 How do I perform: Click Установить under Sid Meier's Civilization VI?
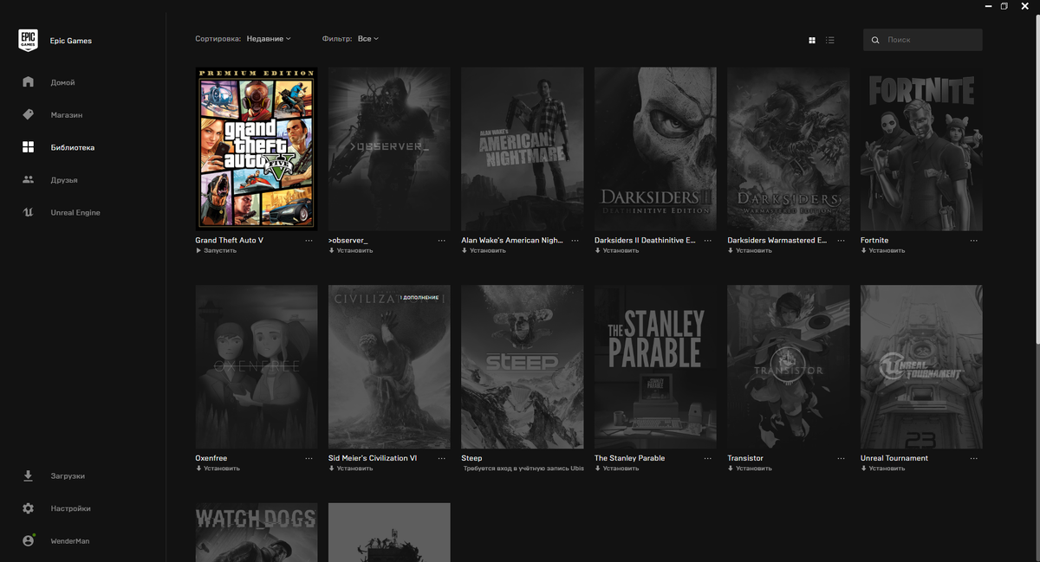(351, 468)
